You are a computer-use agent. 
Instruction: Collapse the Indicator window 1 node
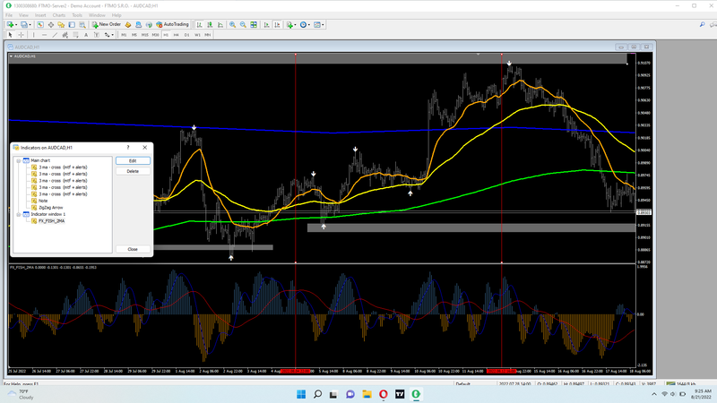(x=18, y=214)
